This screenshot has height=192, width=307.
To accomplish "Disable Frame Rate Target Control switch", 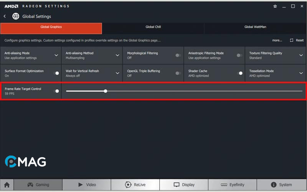I will tap(56, 91).
